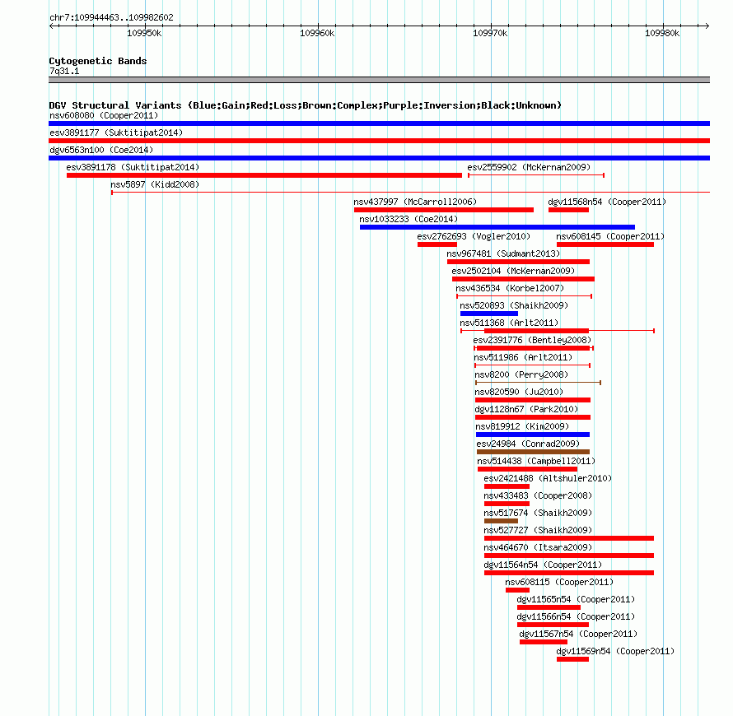
Task: Click dgv11564n54 (Cooper2011) label
Action: (x=543, y=565)
